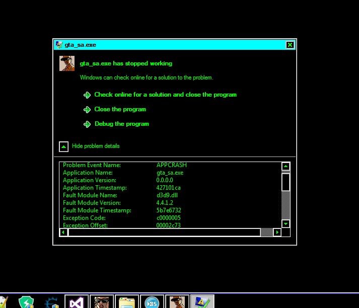Check online for a solution and close program
Screen dimensions: 359x308
(166, 95)
